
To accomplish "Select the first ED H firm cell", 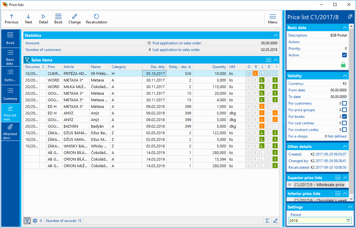I will click(54, 106).
